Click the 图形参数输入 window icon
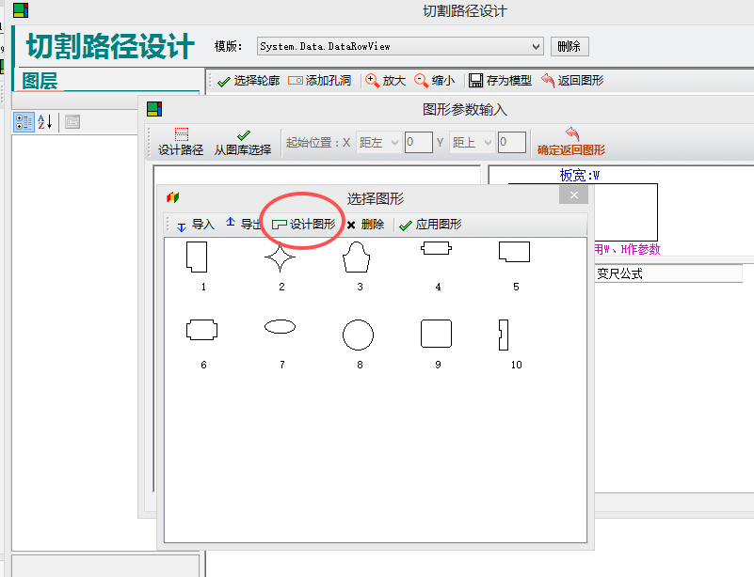754x577 pixels. click(154, 109)
